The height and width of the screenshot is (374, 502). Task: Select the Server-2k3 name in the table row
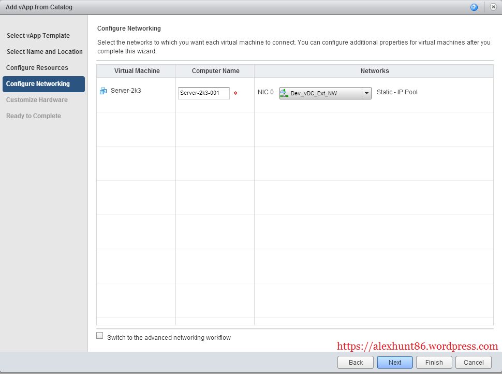click(126, 91)
